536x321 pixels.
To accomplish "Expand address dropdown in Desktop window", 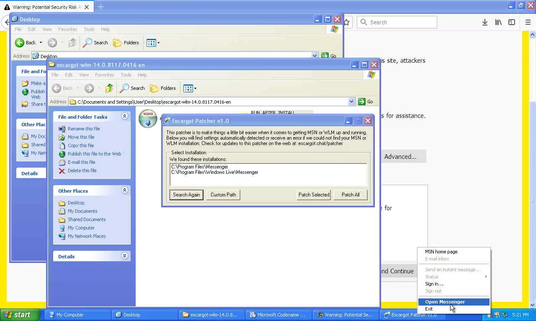I will pos(314,56).
